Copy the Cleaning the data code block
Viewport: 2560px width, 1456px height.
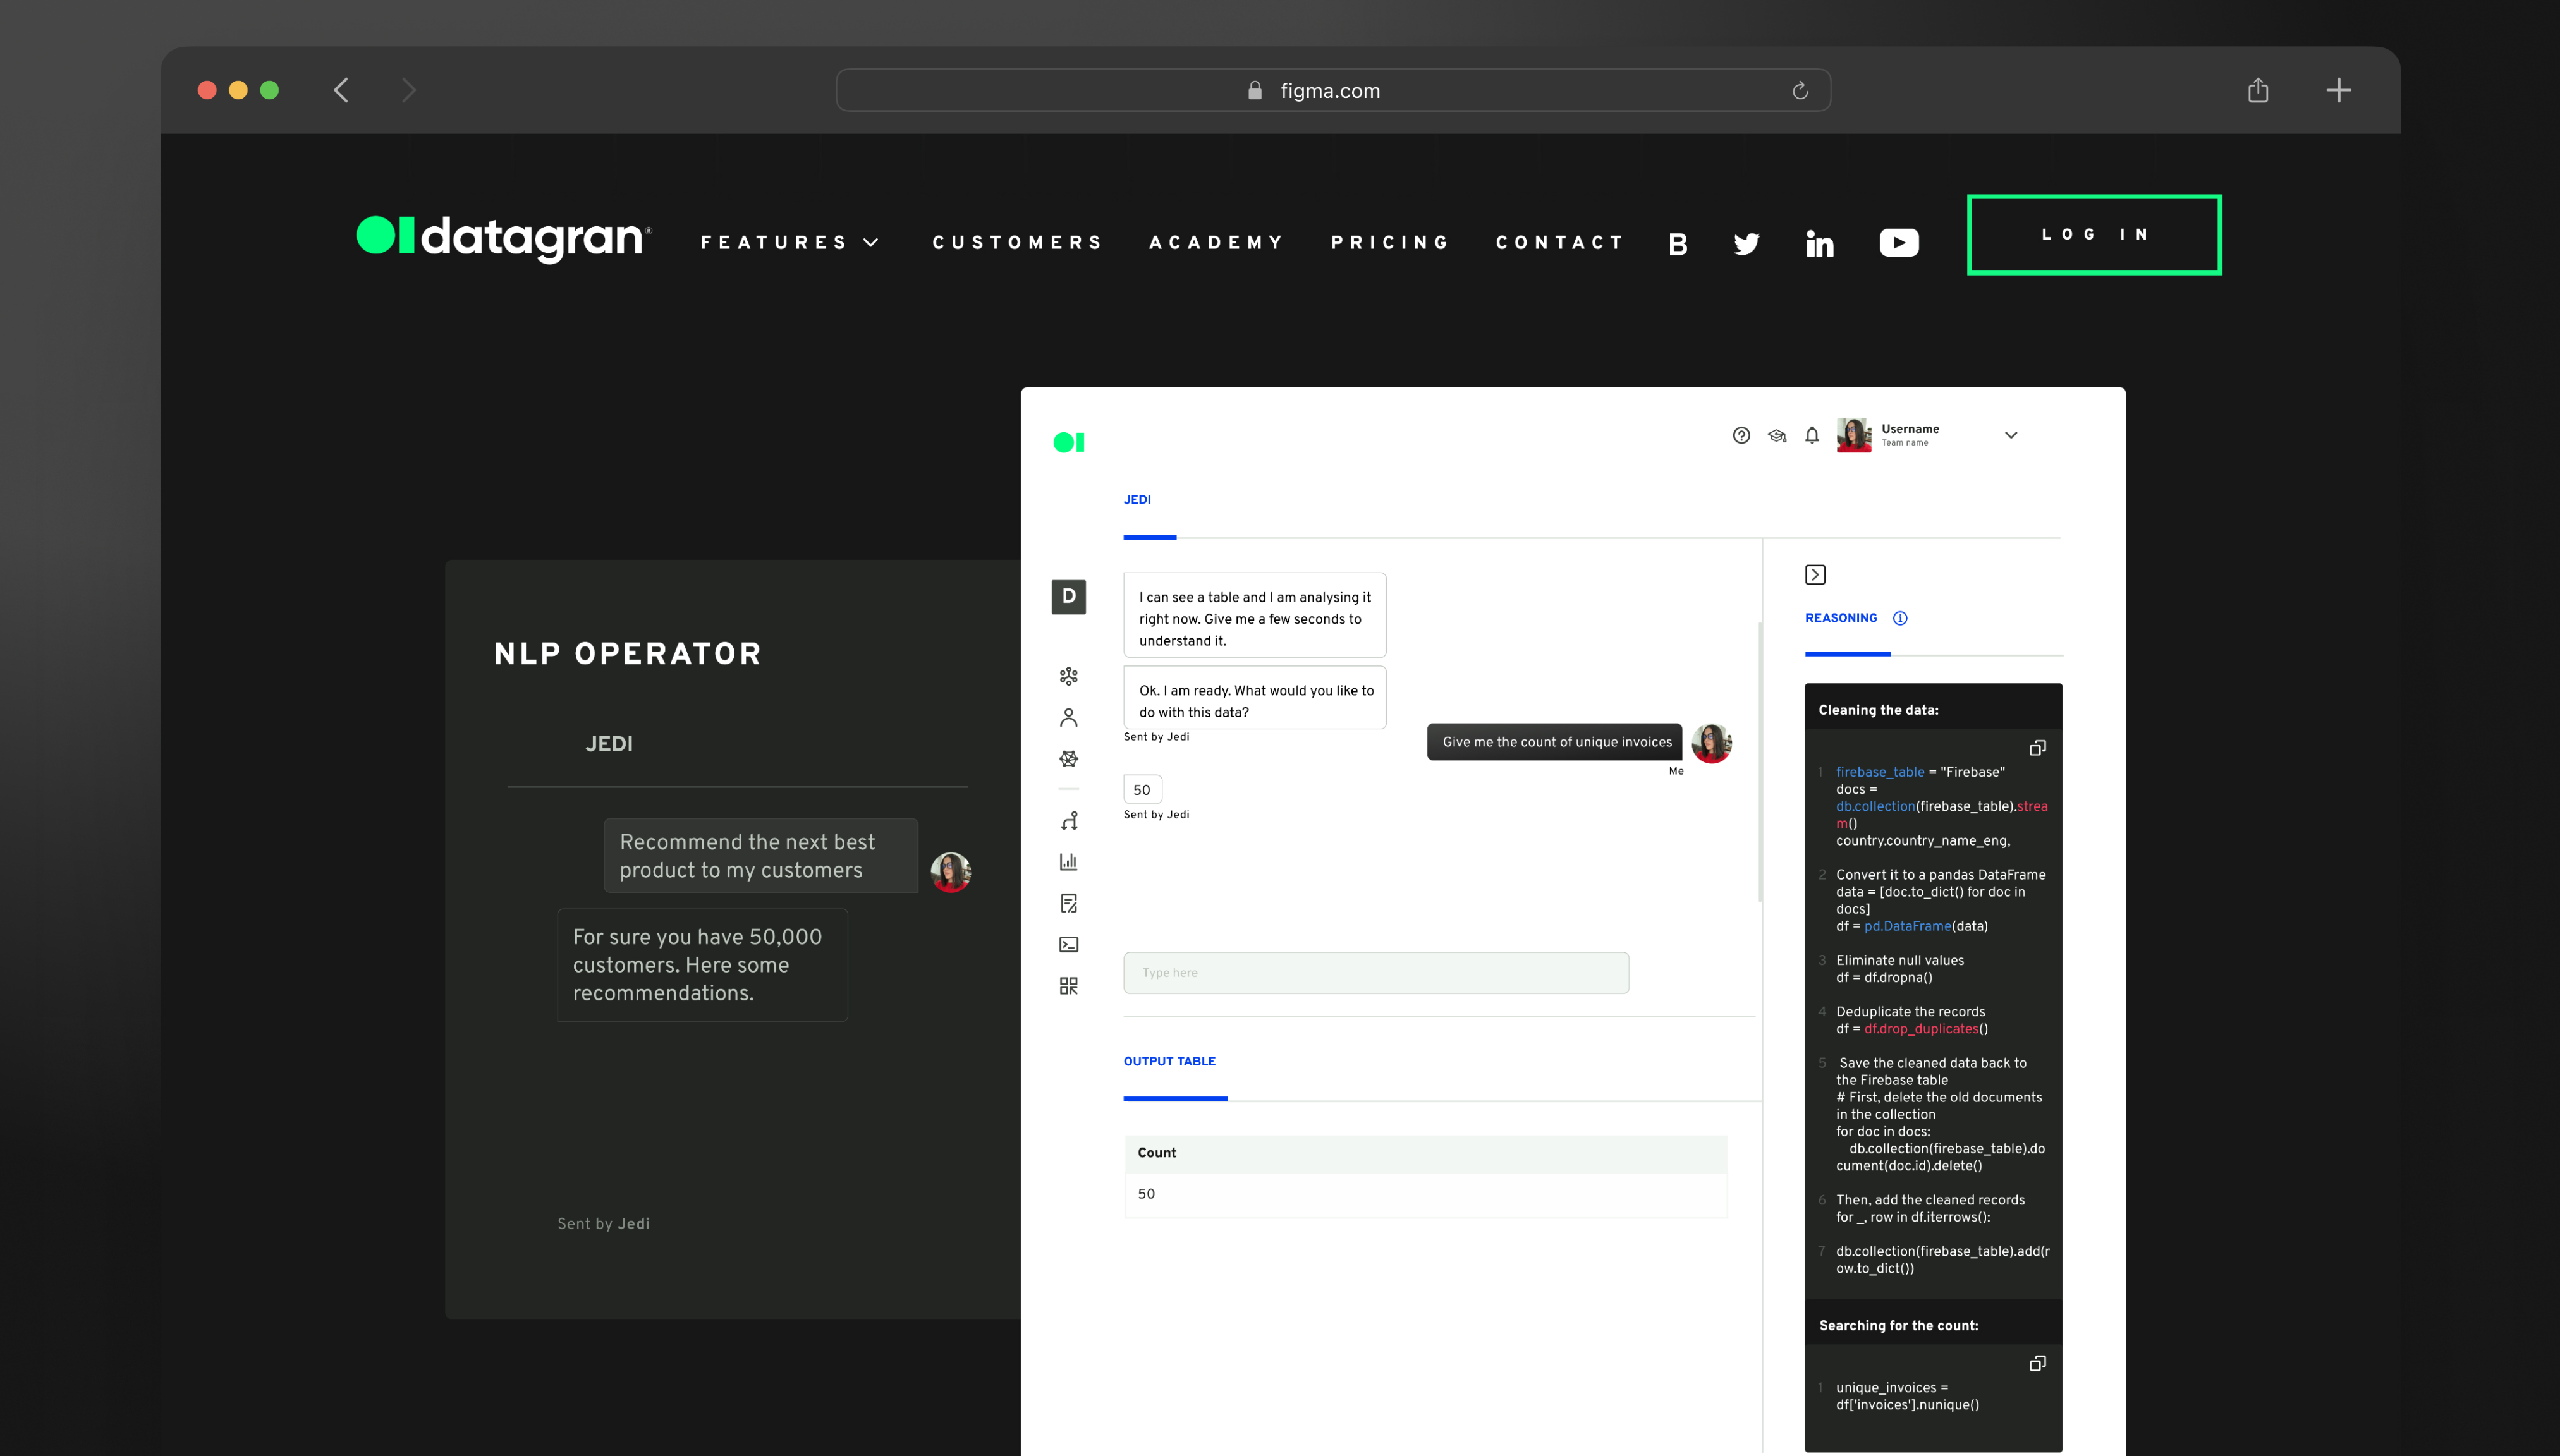pyautogui.click(x=2037, y=748)
